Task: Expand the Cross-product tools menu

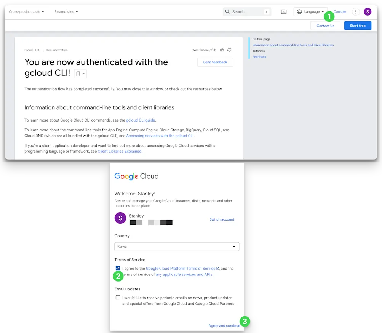Action: [26, 11]
